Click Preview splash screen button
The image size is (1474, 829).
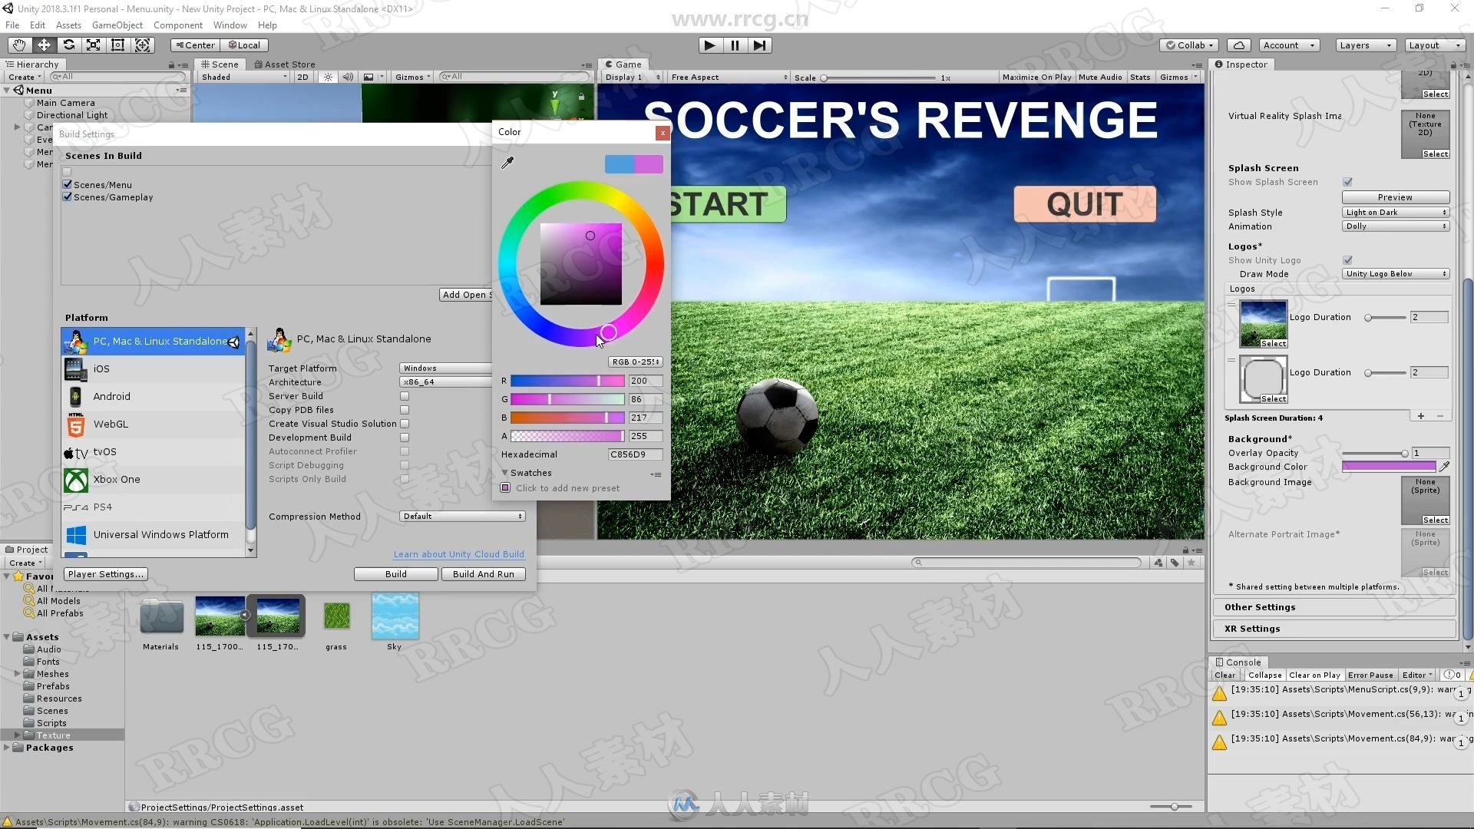point(1396,197)
